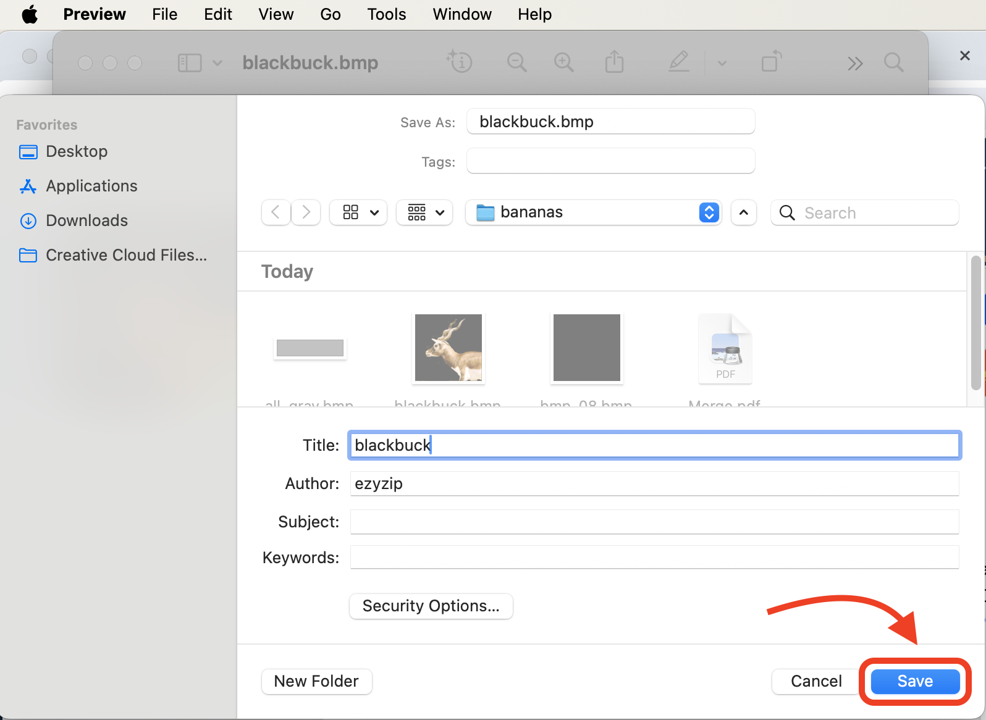Open the Preview app menu
The height and width of the screenshot is (720, 986).
pos(95,14)
